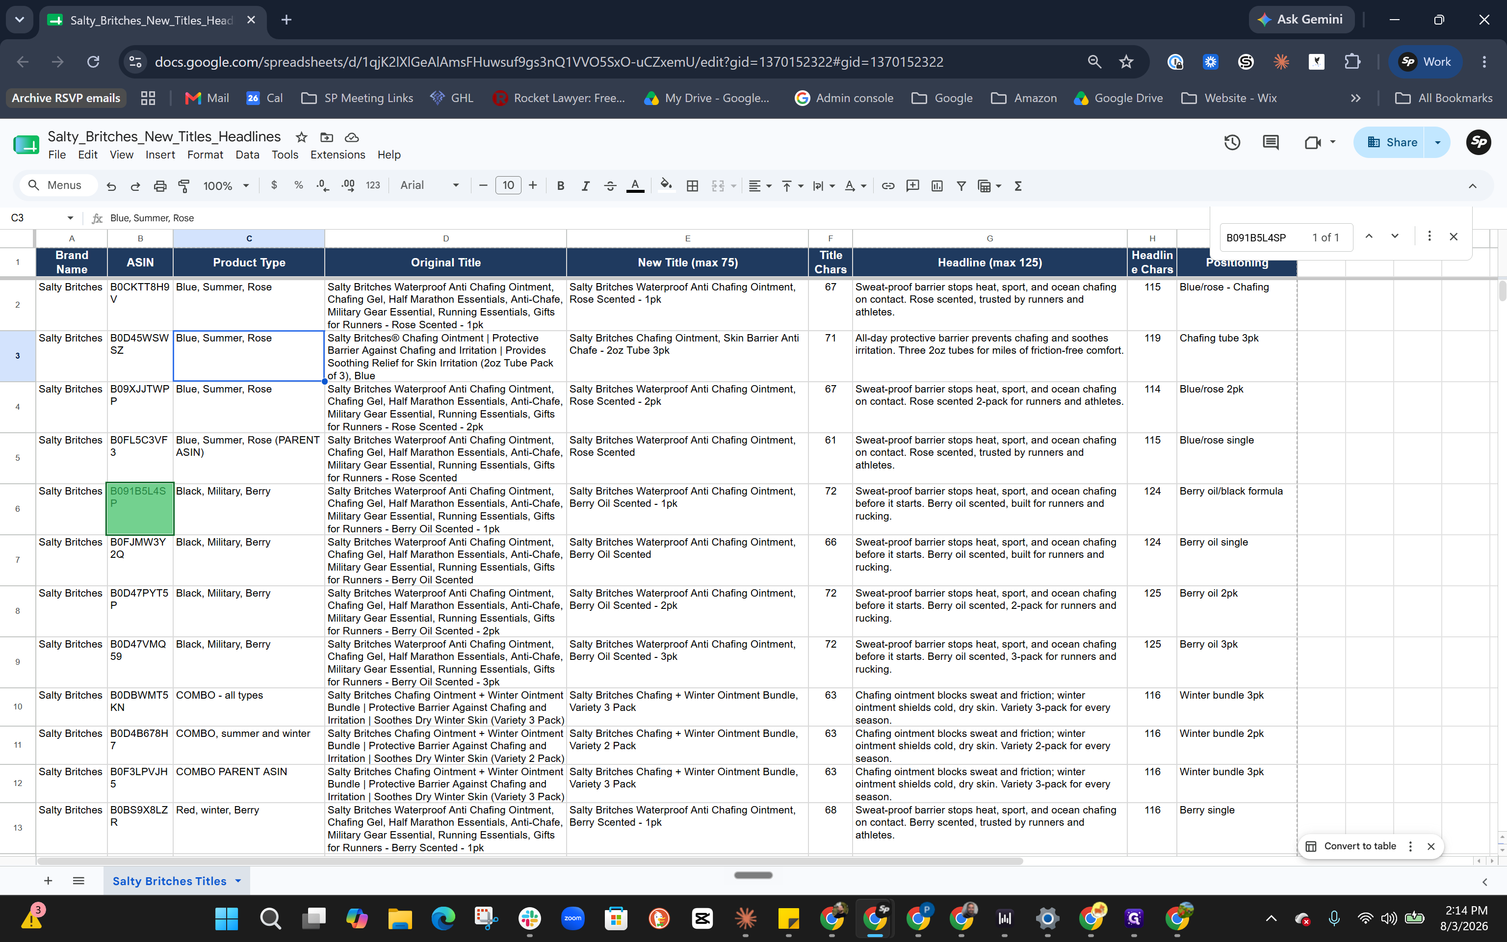This screenshot has width=1507, height=942.
Task: Open more find options three-dot menu
Action: point(1429,236)
